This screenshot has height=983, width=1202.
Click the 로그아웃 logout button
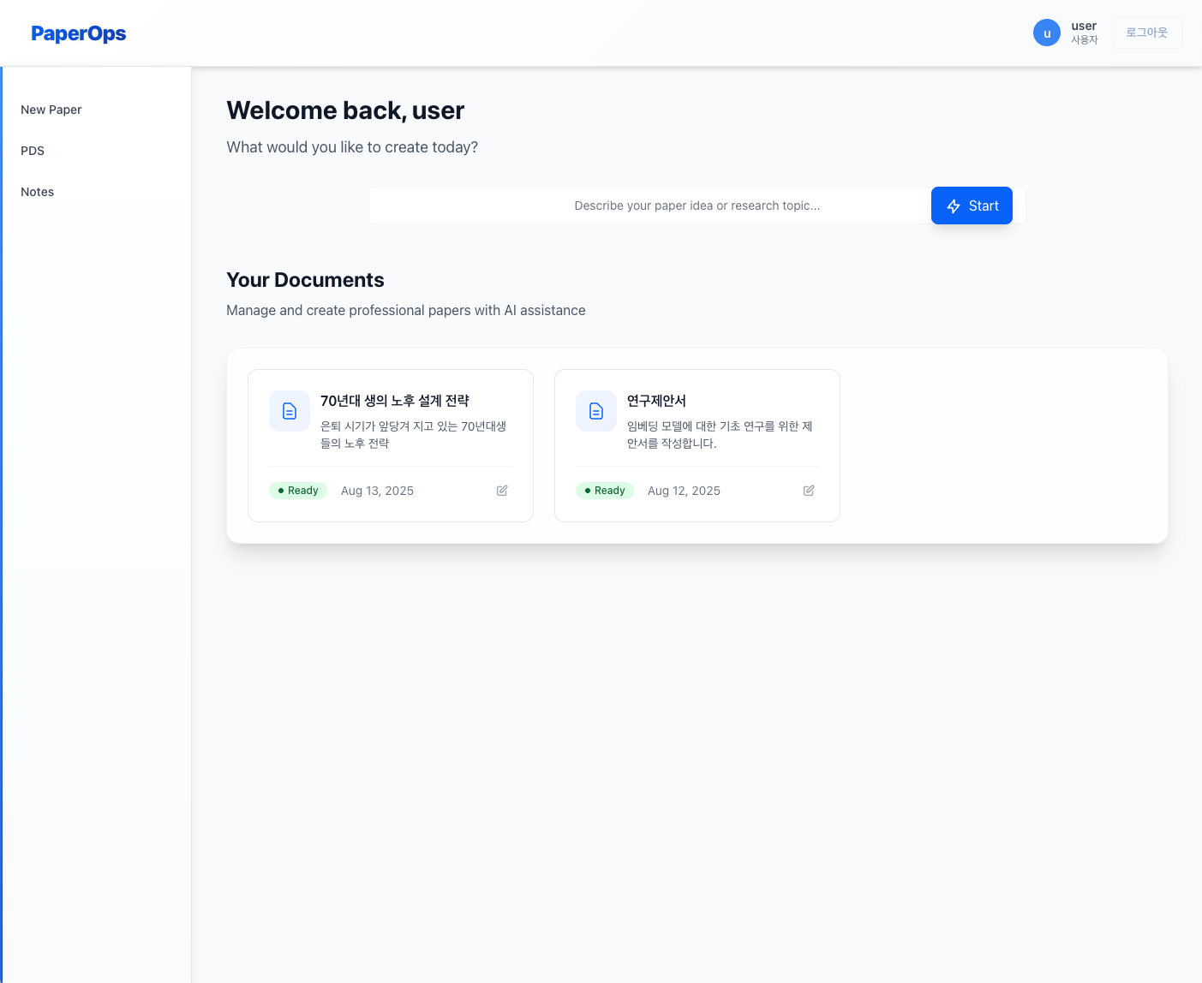pyautogui.click(x=1146, y=33)
